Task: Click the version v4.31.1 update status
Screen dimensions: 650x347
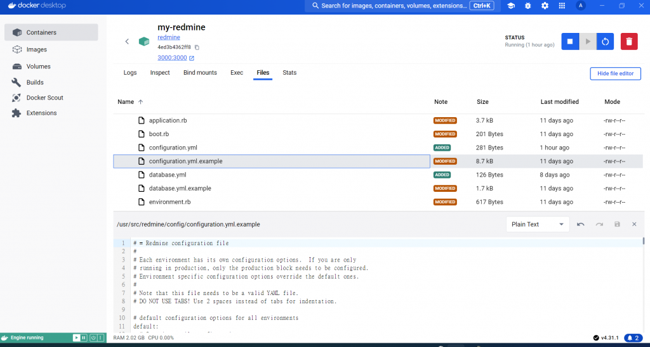Action: coord(606,338)
